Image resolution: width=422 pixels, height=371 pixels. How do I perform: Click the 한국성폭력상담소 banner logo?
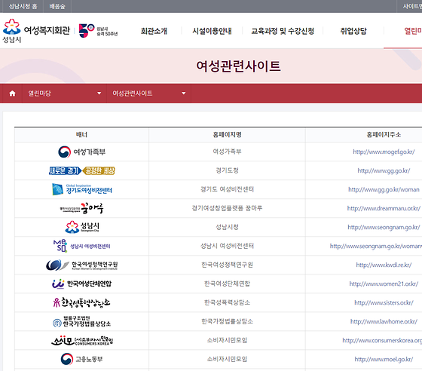[x=82, y=302]
